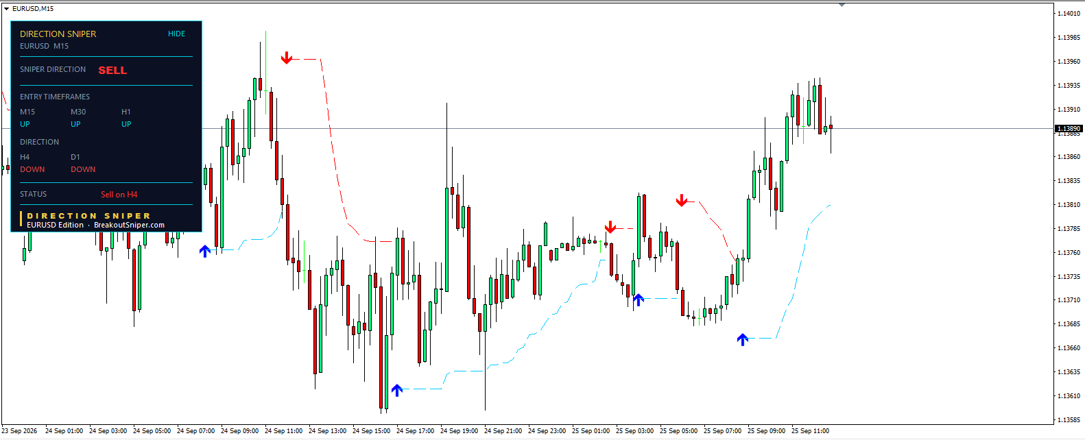The height and width of the screenshot is (440, 1085).
Task: Click the HIDE button on Direction Sniper panel
Action: (x=176, y=34)
